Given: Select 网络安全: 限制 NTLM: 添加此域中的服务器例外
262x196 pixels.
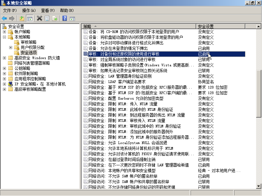Looking at the screenshot, I should [x=131, y=132].
